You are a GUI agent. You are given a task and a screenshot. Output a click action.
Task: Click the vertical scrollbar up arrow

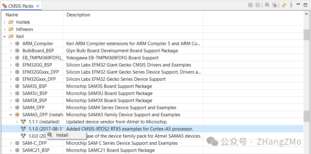306,14
